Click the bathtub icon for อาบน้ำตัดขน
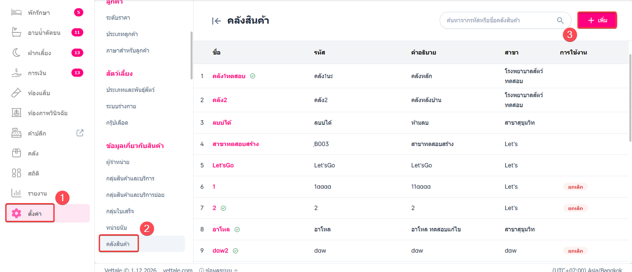This screenshot has width=632, height=272. (16, 32)
